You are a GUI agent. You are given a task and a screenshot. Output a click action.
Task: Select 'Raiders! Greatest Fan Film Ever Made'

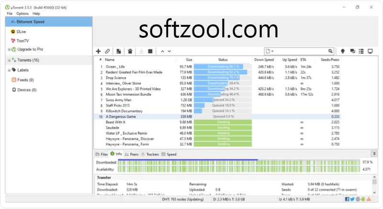click(217, 72)
